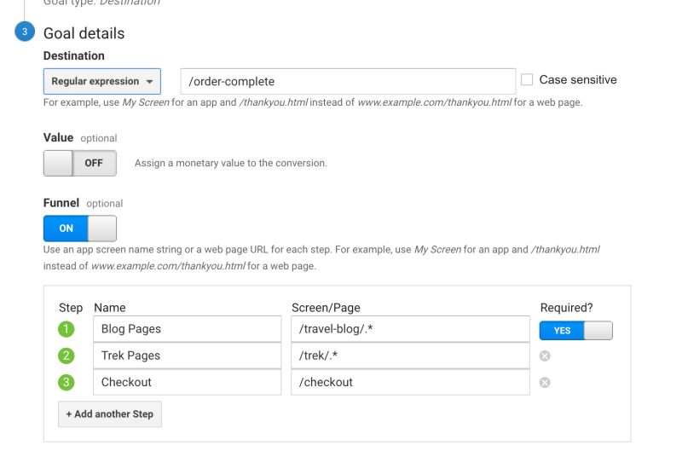Click the Checkout name field

pos(187,382)
